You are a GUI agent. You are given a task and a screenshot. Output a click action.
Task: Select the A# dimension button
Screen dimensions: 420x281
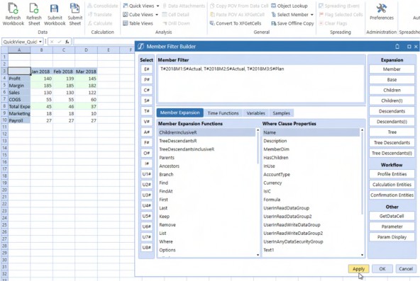[x=147, y=132]
